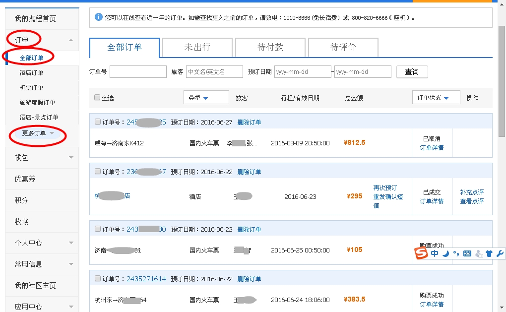Click the route text 威海→济南东K412

coord(119,143)
